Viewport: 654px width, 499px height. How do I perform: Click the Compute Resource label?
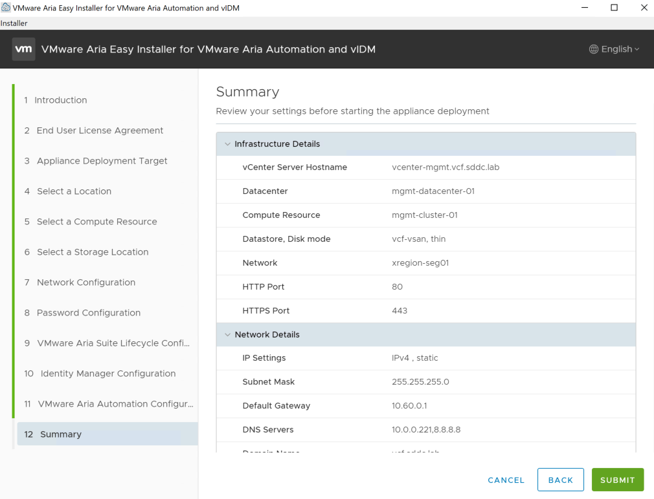click(281, 215)
